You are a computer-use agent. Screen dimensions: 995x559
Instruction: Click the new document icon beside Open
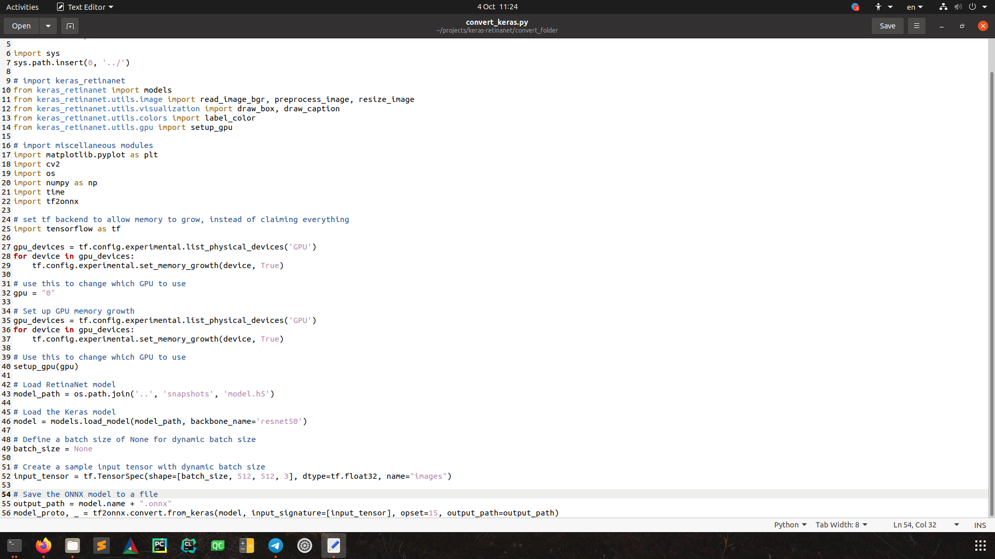point(70,26)
